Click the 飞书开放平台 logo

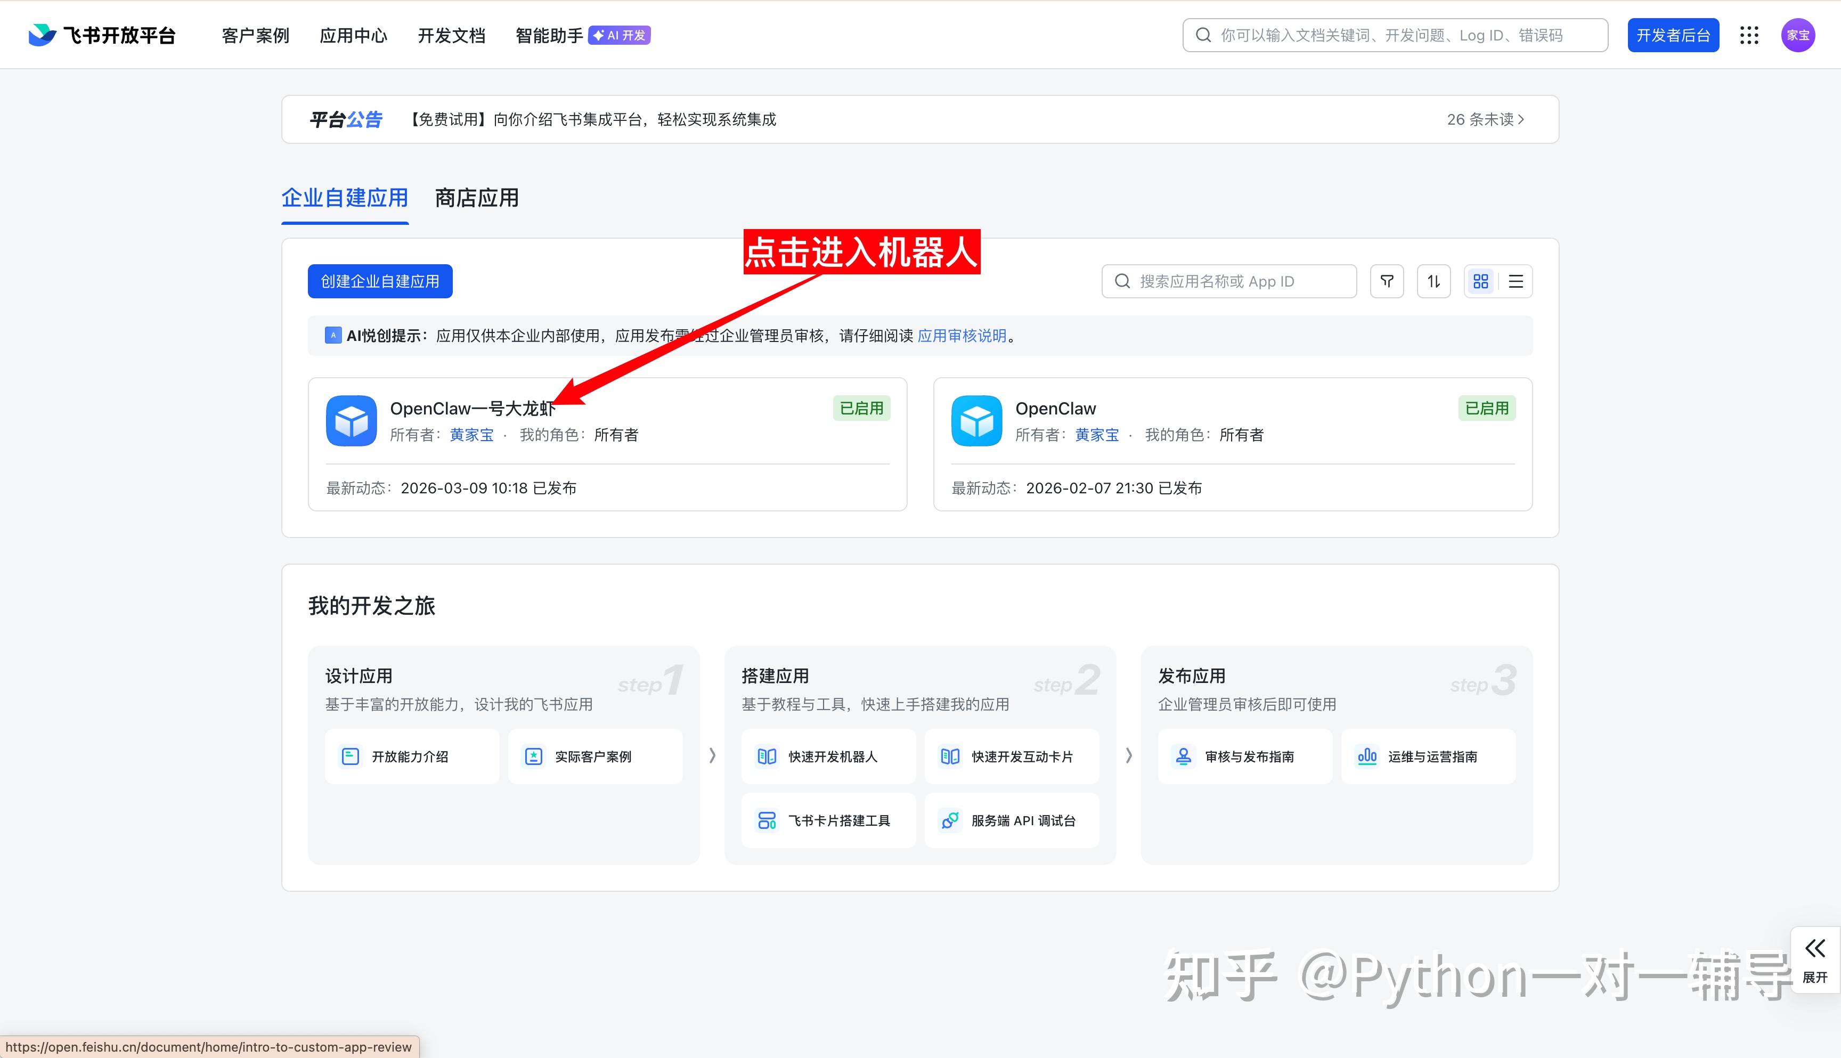coord(102,36)
